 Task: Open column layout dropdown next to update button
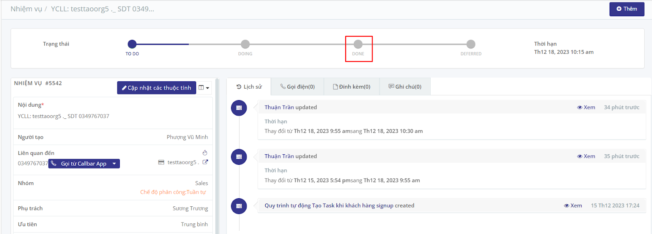click(204, 87)
